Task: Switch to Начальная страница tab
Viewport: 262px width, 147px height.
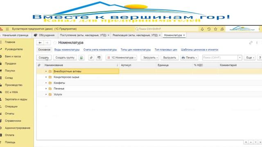Action: (x=16, y=35)
